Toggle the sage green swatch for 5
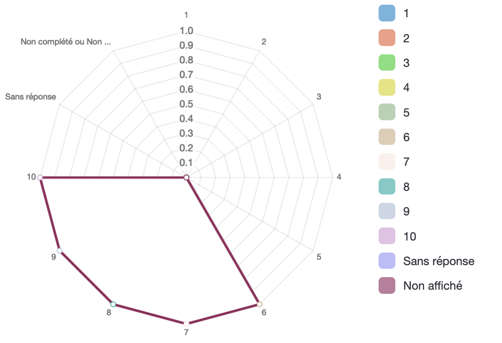Viewport: 502px width, 343px height. [387, 112]
